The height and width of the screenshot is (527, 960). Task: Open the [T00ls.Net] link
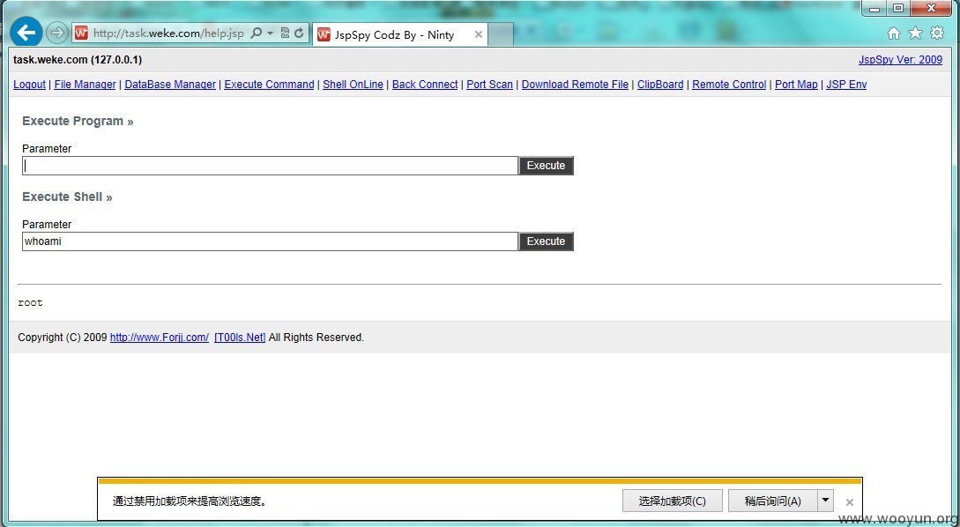coord(240,338)
